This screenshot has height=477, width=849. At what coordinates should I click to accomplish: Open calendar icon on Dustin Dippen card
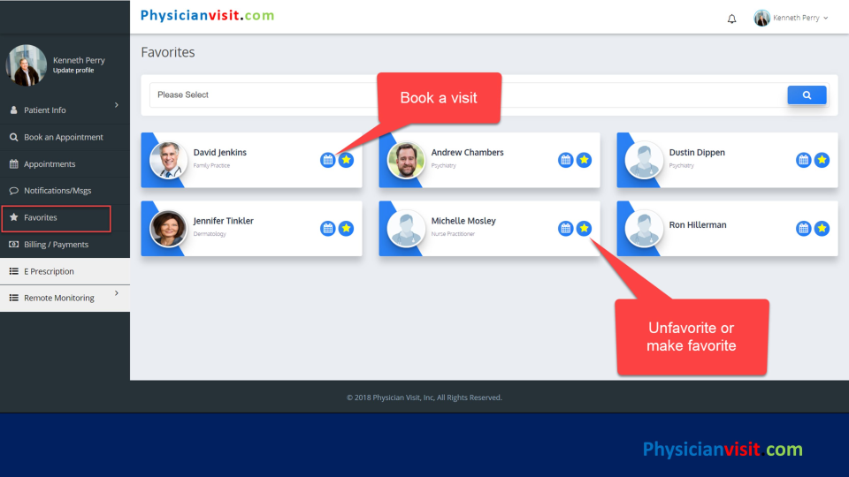[804, 160]
